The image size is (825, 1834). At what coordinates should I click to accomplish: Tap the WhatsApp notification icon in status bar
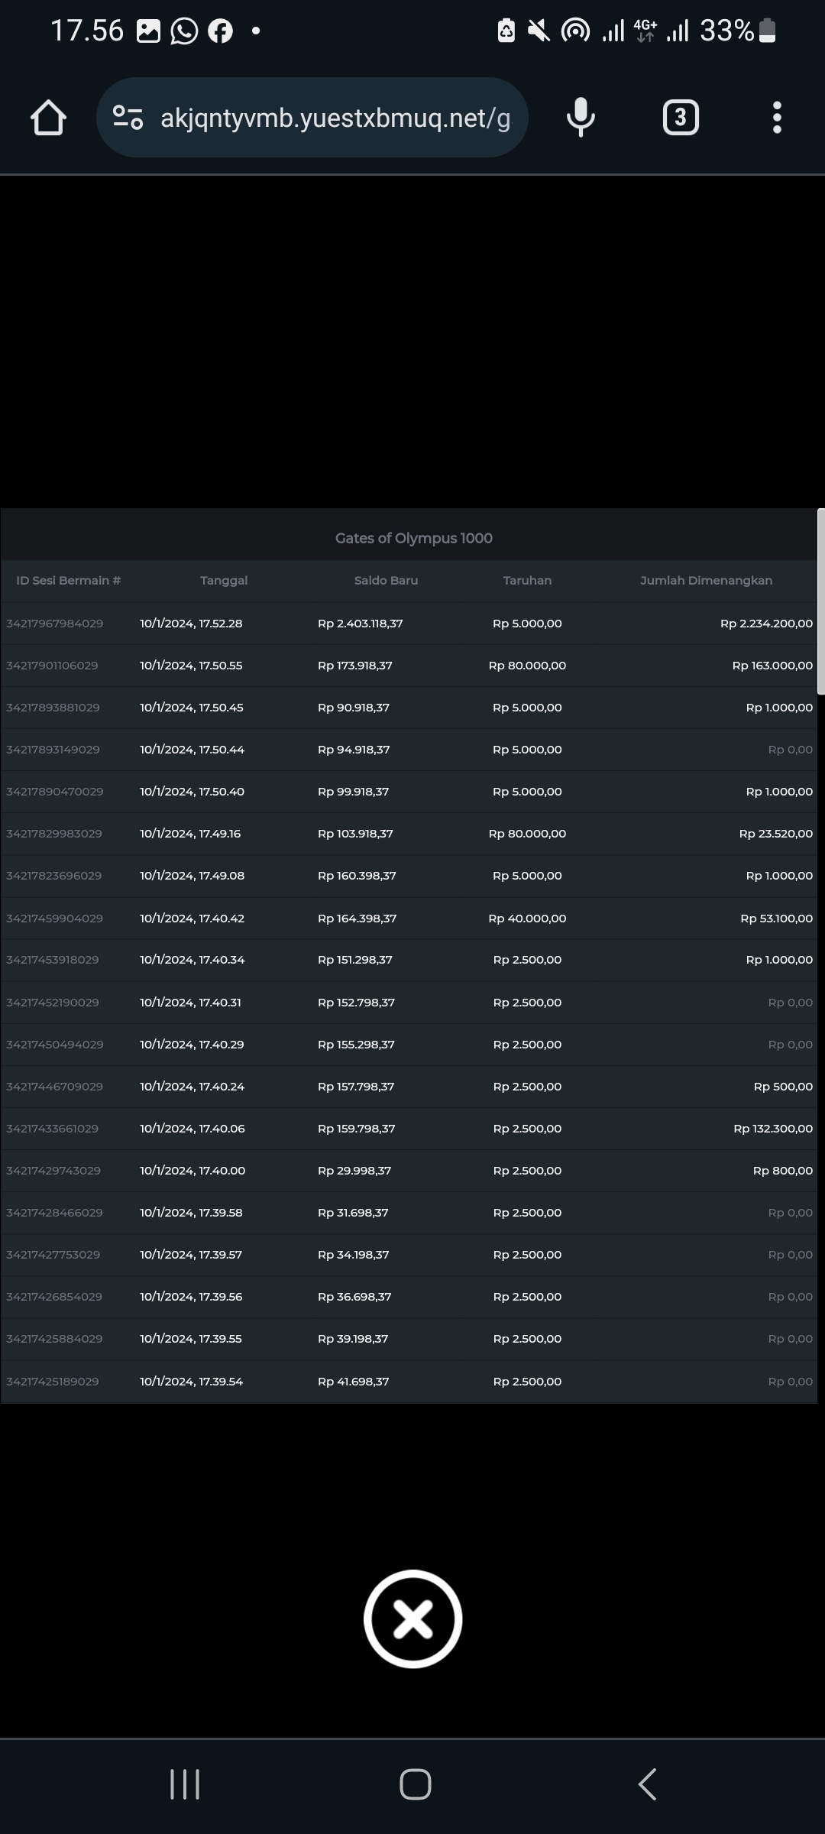point(184,31)
